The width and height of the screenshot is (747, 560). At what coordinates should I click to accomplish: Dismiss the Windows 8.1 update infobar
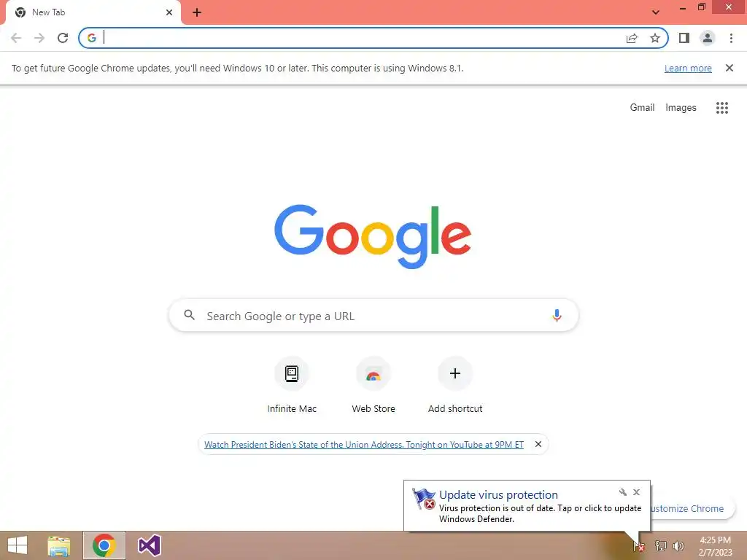pyautogui.click(x=729, y=68)
